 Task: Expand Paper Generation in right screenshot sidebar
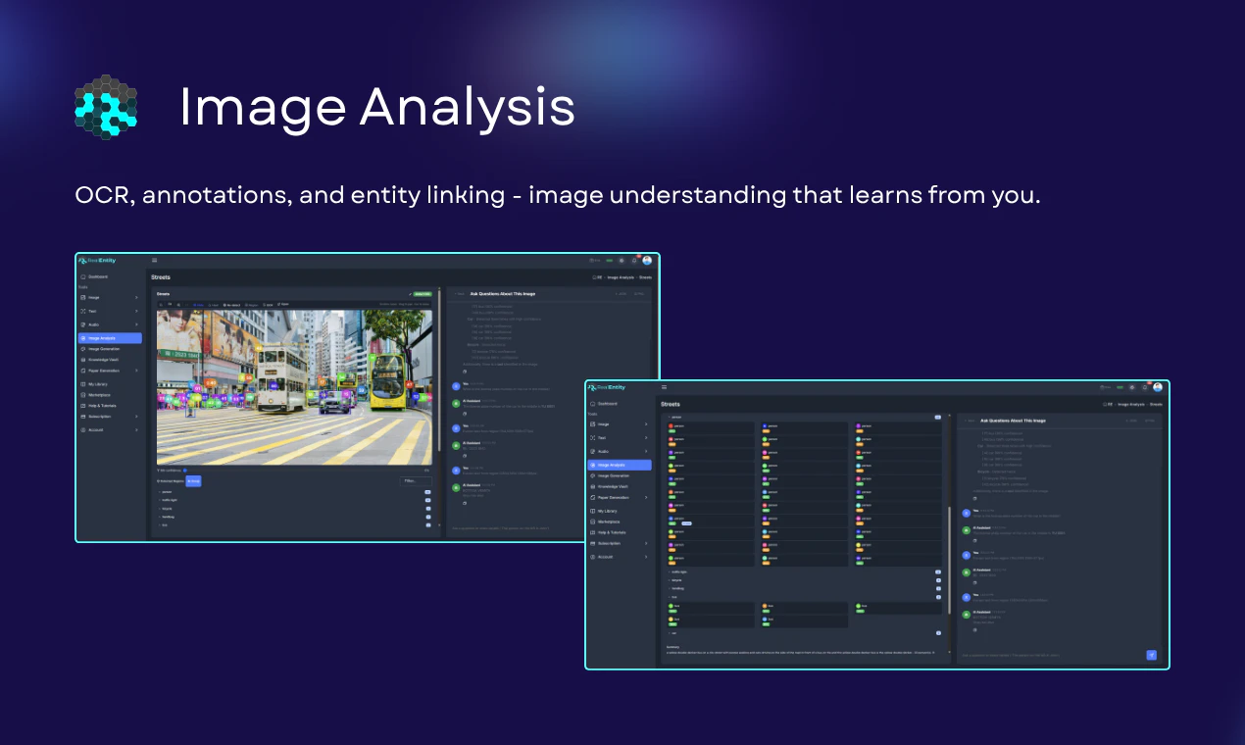(x=620, y=497)
